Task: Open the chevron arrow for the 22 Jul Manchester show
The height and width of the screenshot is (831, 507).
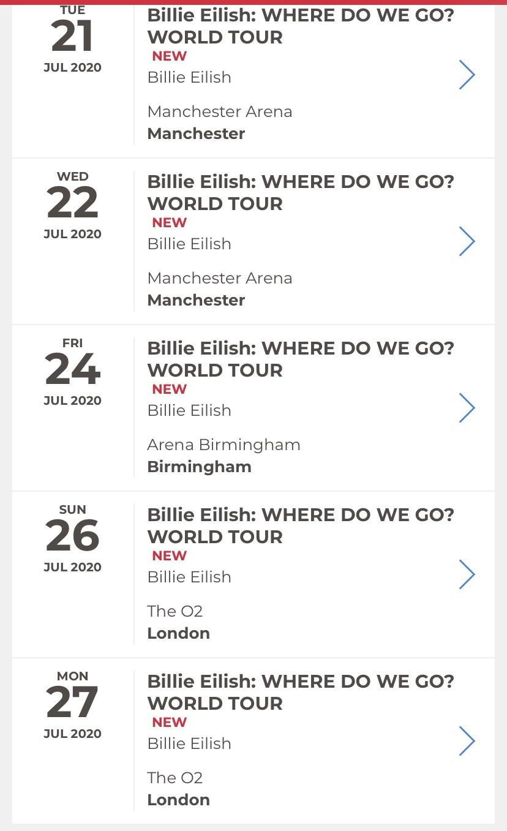Action: tap(467, 241)
